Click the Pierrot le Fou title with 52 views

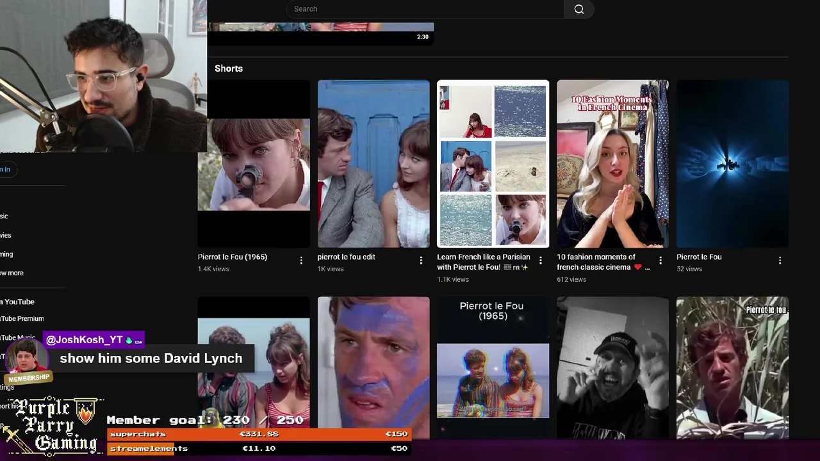point(699,257)
